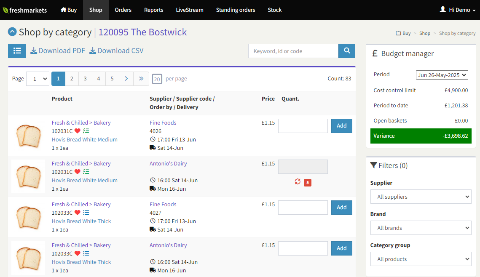Viewport: 480px width, 277px height.
Task: Open the Page number dropdown
Action: [38, 79]
